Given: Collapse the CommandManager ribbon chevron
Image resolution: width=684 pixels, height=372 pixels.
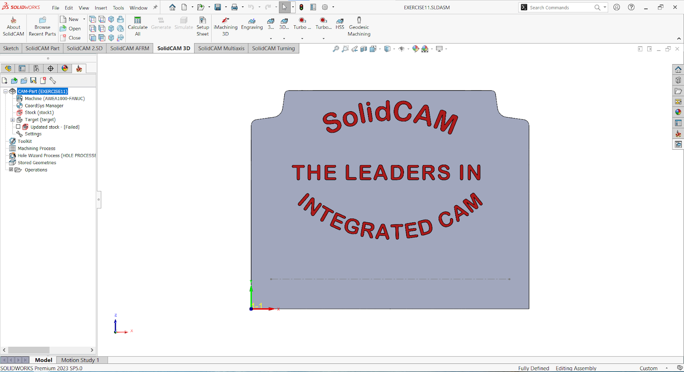Looking at the screenshot, I should point(679,38).
